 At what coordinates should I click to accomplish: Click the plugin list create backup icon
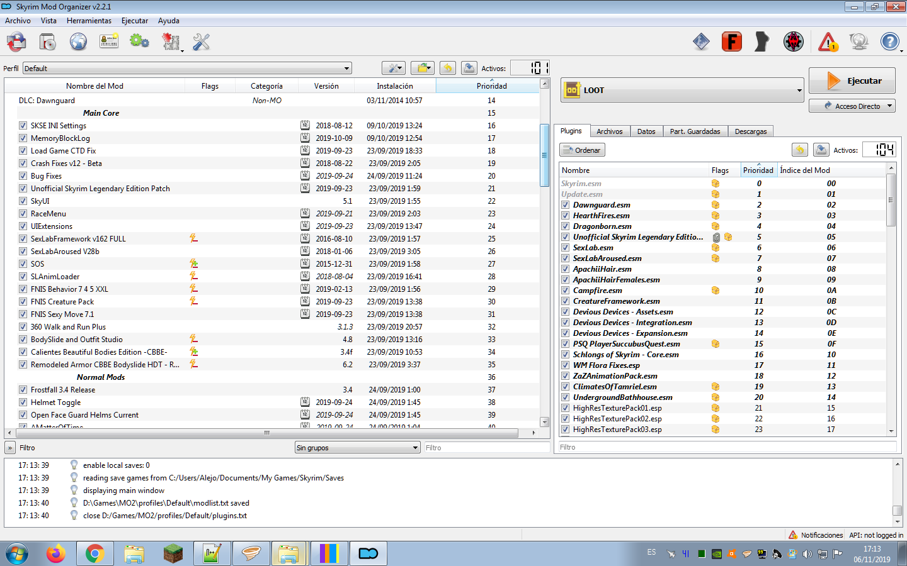821,150
